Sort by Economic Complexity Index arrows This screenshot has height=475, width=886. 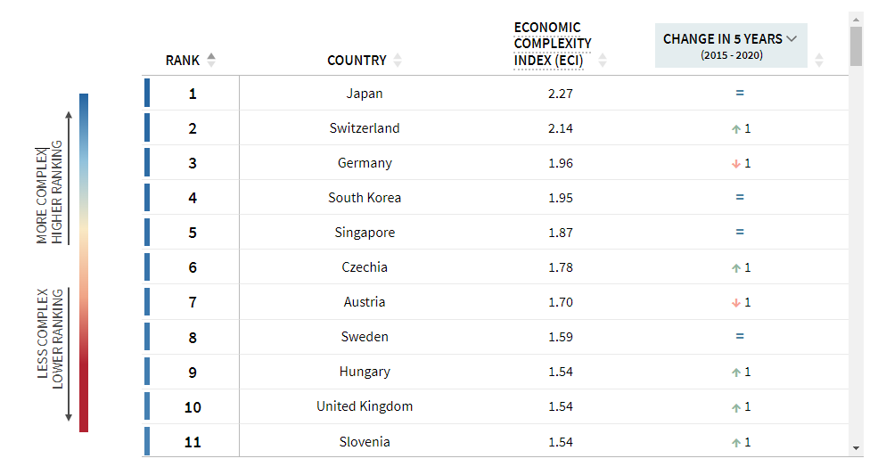tap(603, 60)
